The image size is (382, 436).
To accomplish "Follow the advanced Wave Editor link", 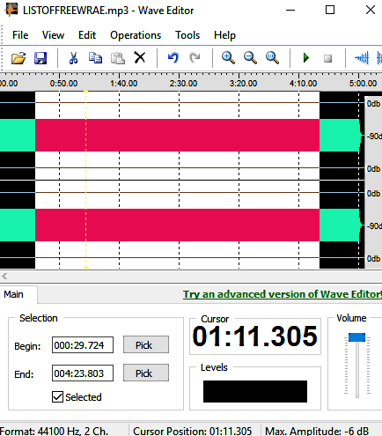I will coord(283,294).
